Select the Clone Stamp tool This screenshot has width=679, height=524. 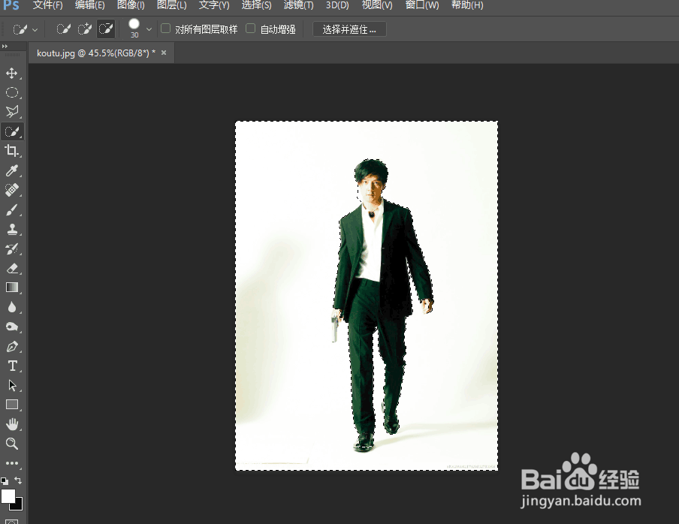tap(12, 229)
